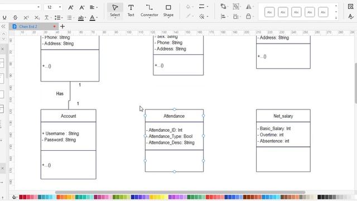This screenshot has width=357, height=201.
Task: Click the vertical canvas scrollbar
Action: click(355, 83)
